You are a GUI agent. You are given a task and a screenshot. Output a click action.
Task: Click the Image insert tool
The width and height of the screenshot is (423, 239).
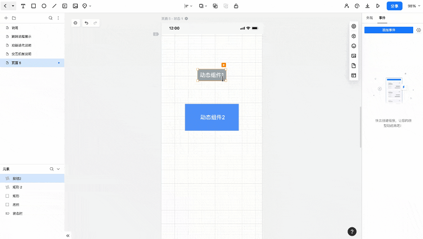tap(75, 6)
